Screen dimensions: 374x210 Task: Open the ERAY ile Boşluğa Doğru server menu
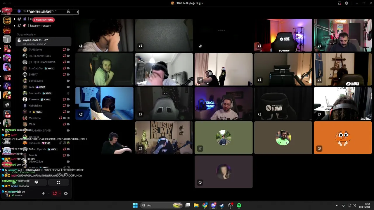40,11
